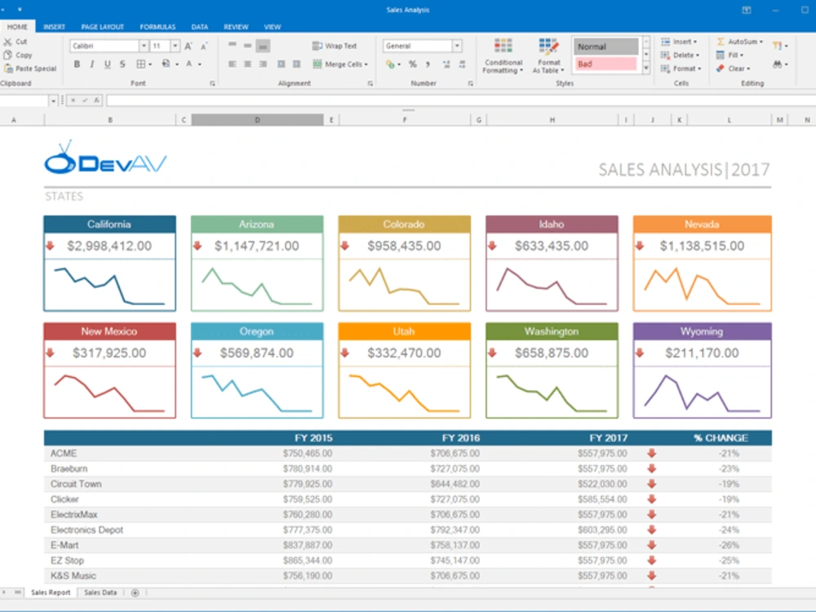Click the cancel entry X icon
This screenshot has width=816, height=612.
[73, 100]
